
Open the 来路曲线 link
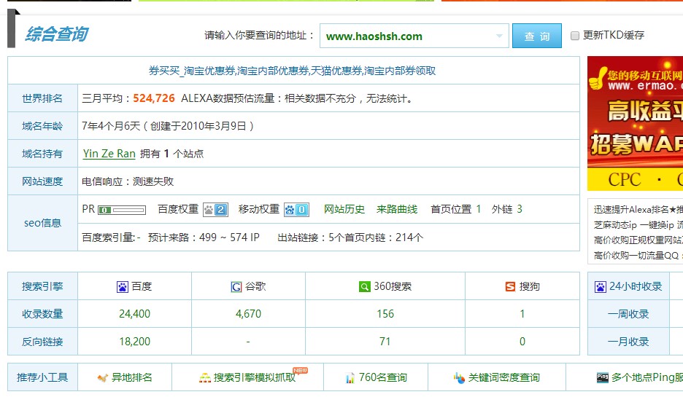pyautogui.click(x=397, y=209)
